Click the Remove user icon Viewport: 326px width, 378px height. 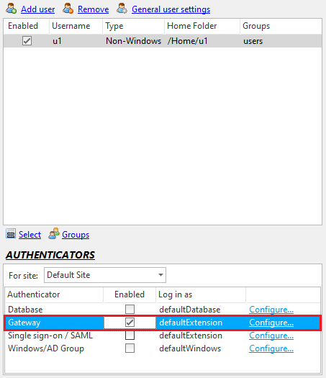[68, 9]
